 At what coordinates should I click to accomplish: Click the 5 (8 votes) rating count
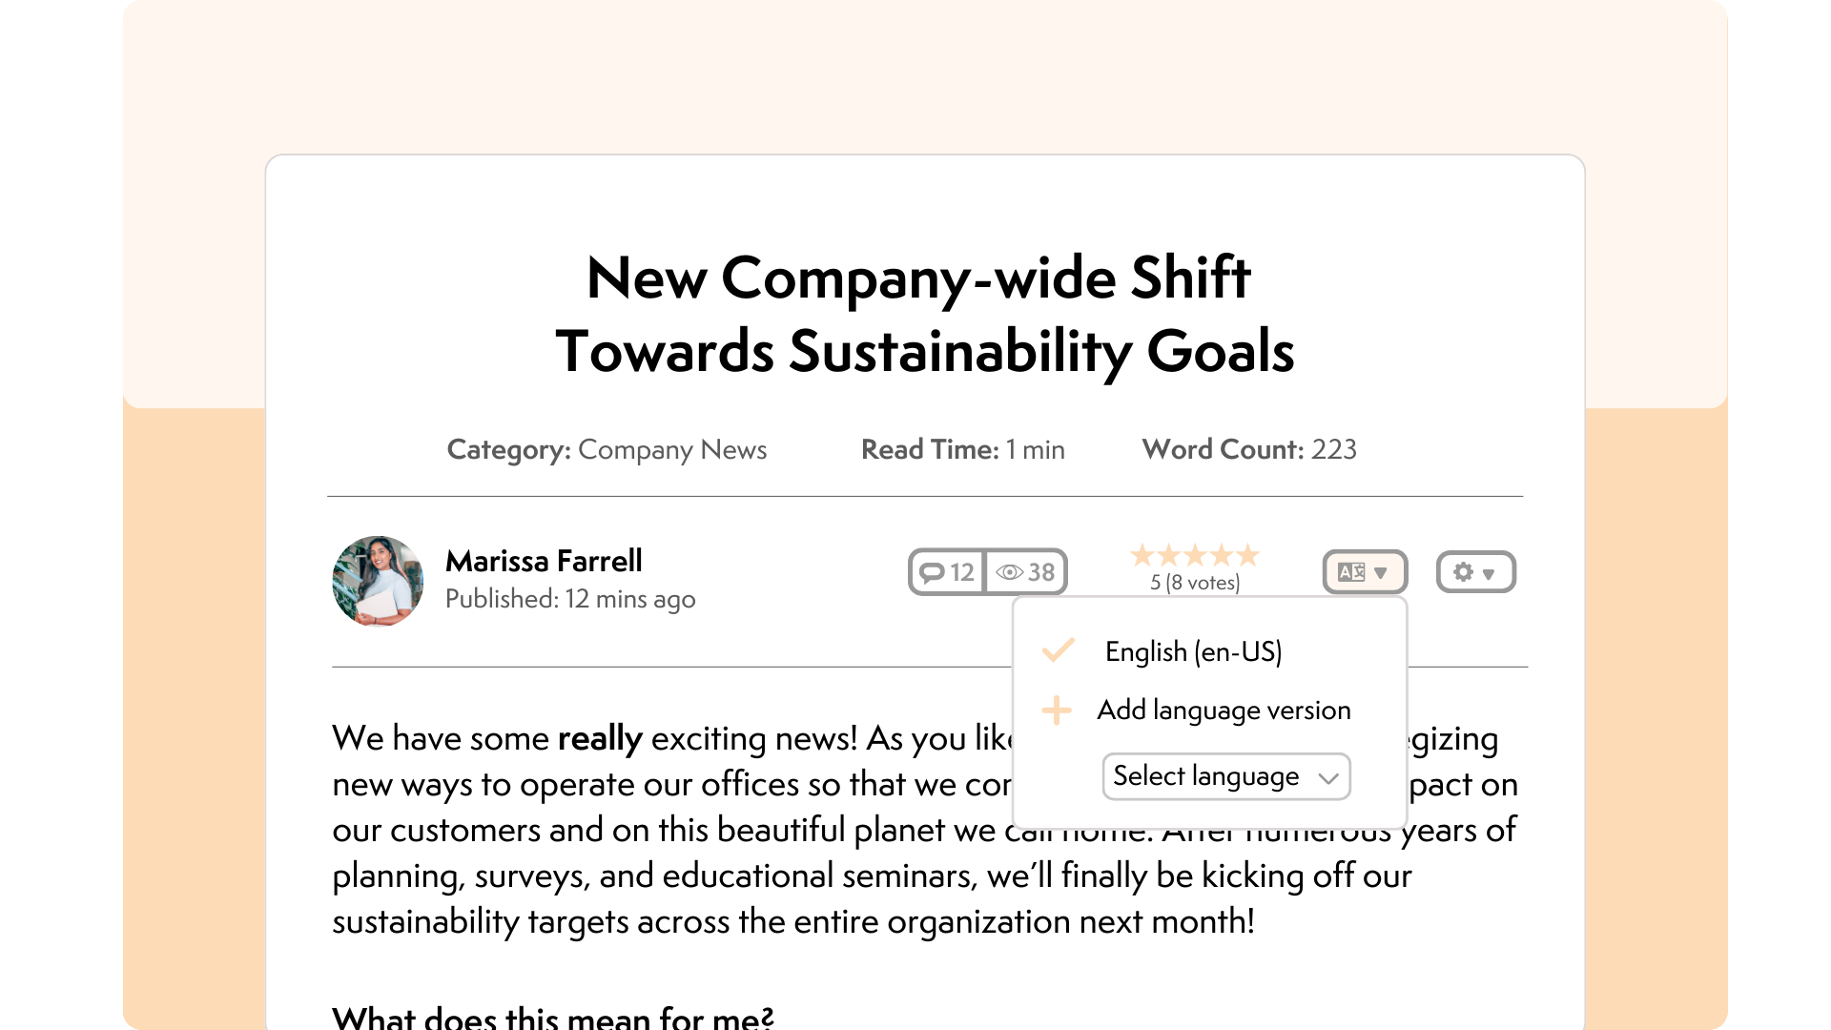[1194, 582]
